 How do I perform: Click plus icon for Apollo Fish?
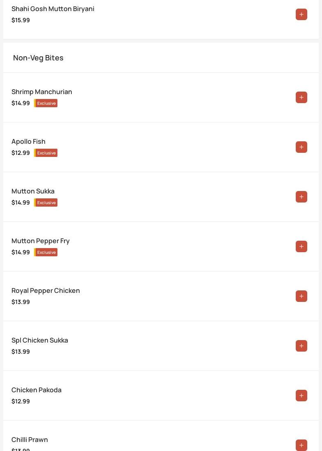click(301, 147)
